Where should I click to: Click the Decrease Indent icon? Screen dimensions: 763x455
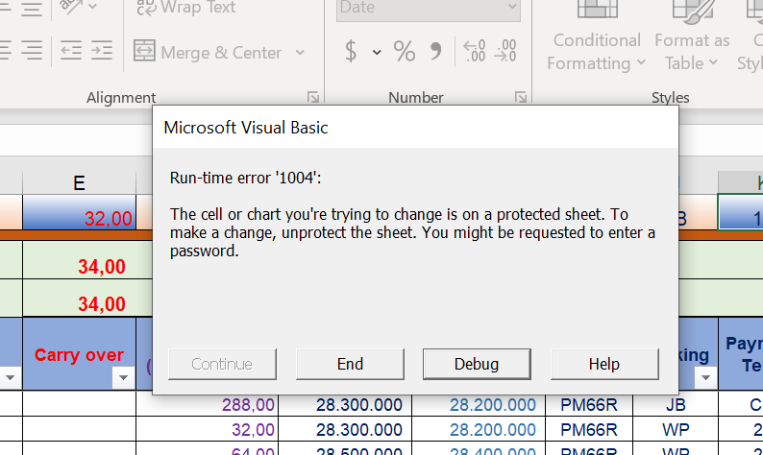point(70,51)
